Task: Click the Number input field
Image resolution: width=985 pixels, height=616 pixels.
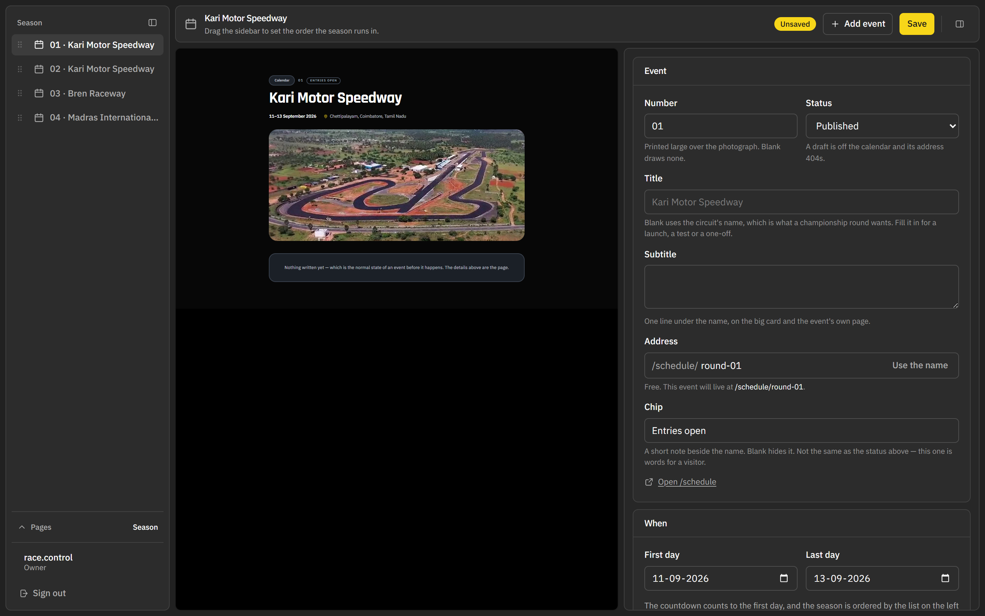Action: point(720,126)
